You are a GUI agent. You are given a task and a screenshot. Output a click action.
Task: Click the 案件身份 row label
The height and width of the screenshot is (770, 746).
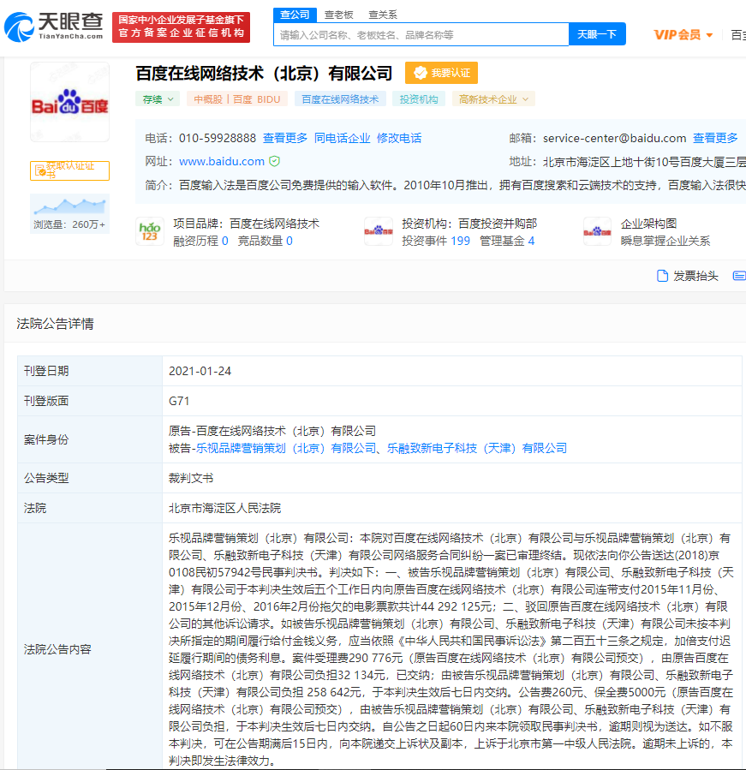[46, 439]
